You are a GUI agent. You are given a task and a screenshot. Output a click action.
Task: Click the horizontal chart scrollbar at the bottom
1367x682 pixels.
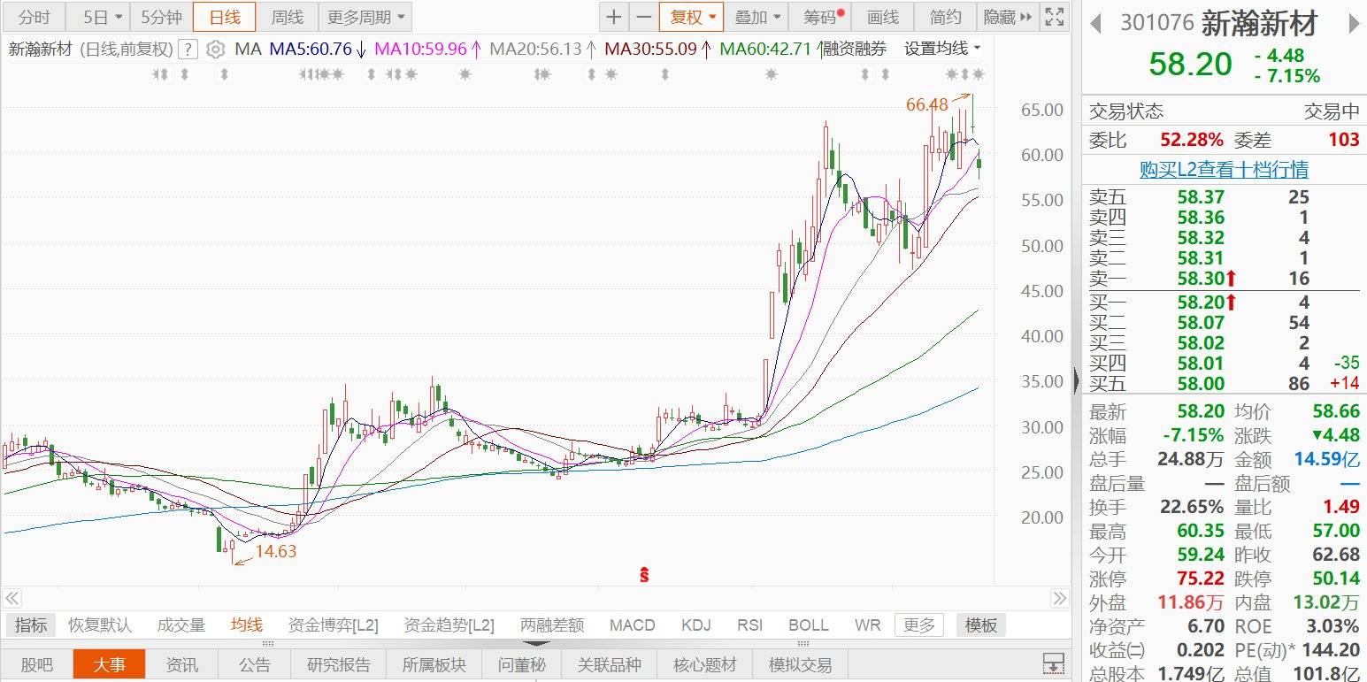pyautogui.click(x=531, y=599)
